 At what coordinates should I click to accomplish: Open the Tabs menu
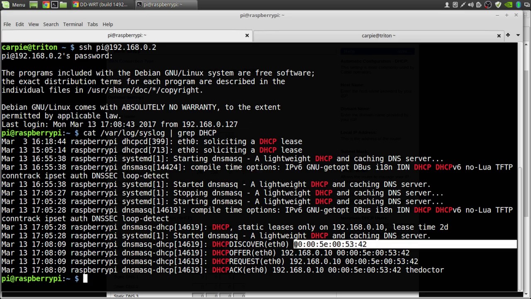click(93, 24)
